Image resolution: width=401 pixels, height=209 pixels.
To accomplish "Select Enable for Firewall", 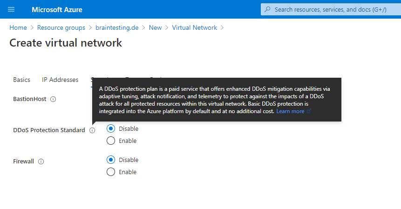I will (x=111, y=172).
